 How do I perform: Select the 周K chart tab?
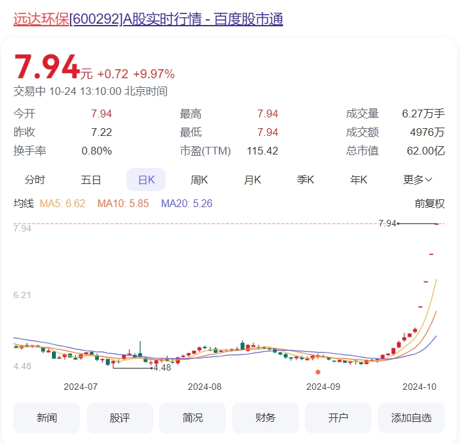tap(200, 180)
